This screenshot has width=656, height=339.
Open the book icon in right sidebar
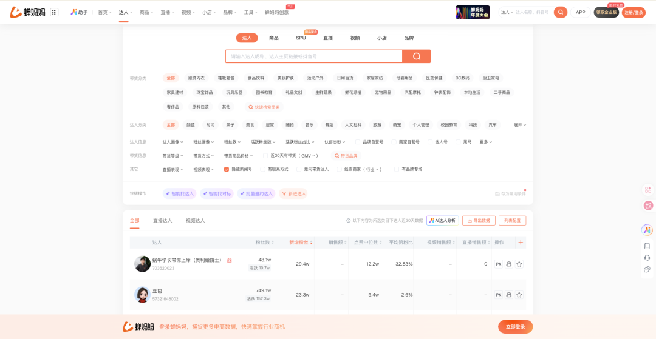pyautogui.click(x=647, y=246)
